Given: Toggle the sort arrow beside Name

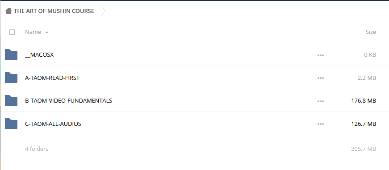Looking at the screenshot, I should 47,32.
